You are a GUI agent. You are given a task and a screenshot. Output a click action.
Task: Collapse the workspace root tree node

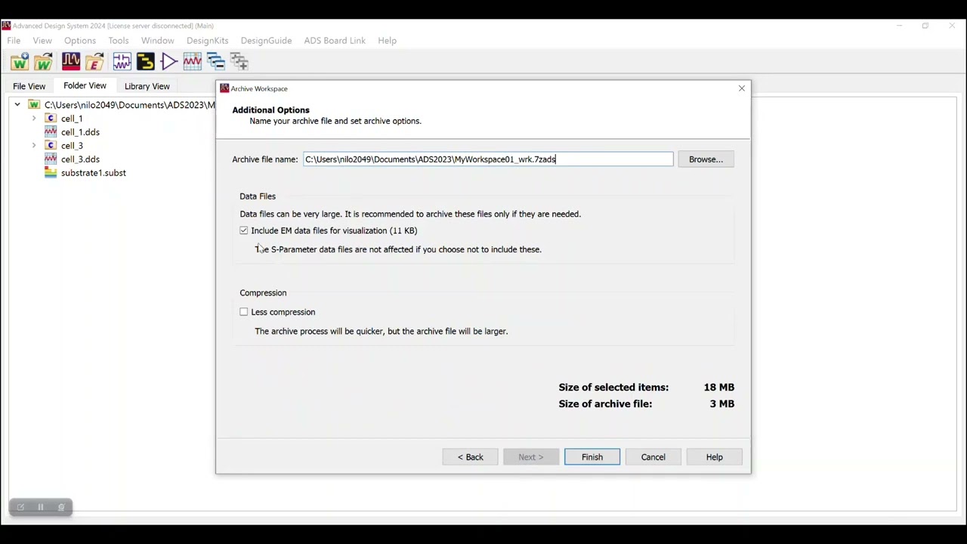tap(17, 105)
